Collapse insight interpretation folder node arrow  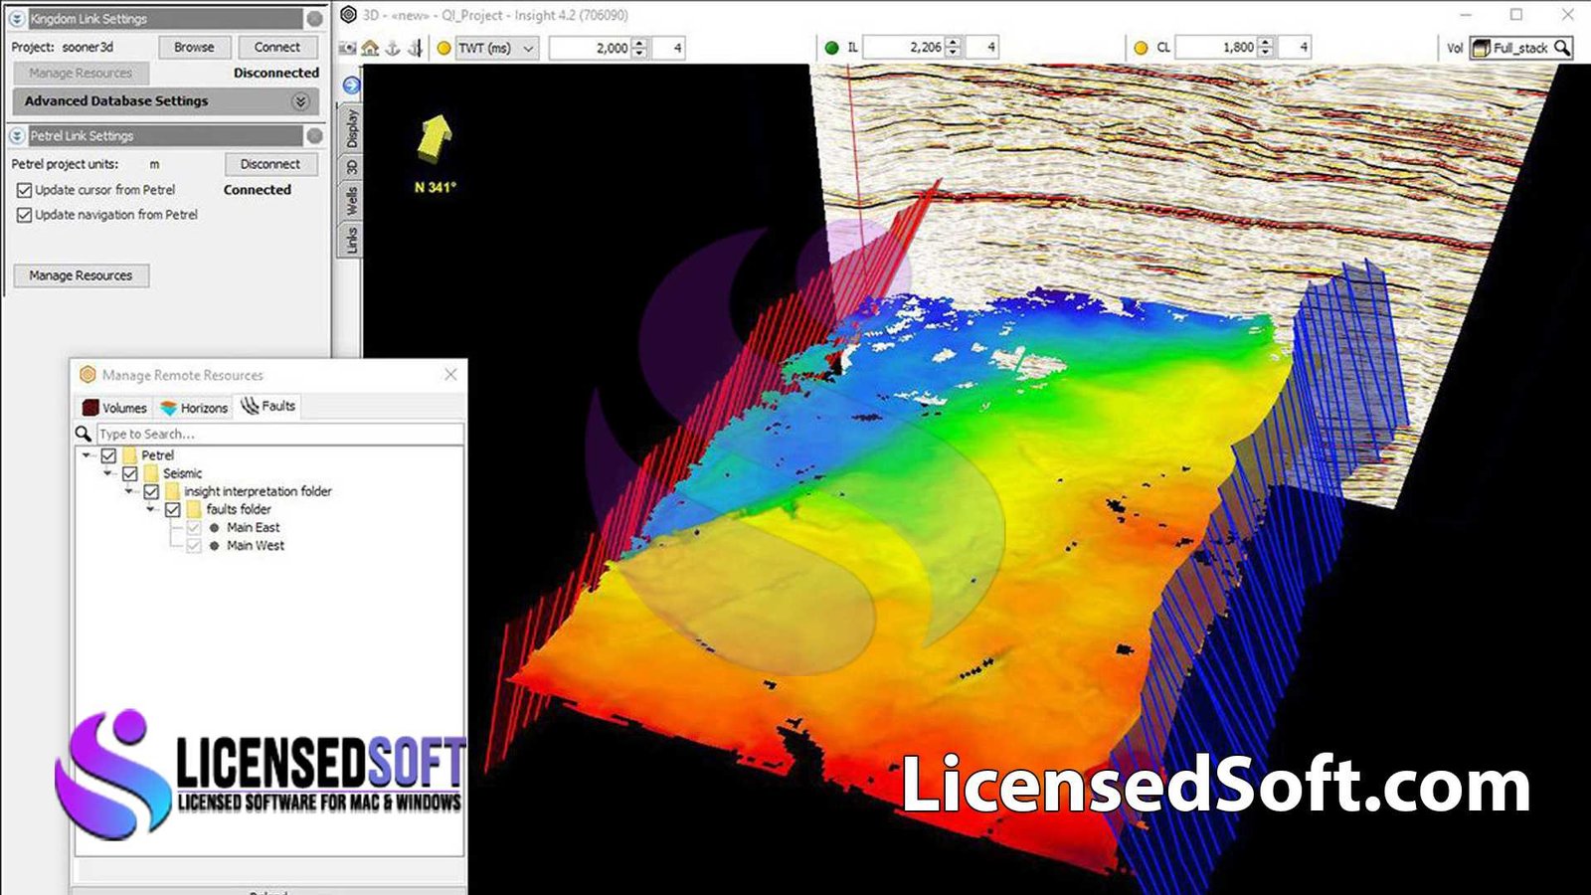coord(129,491)
